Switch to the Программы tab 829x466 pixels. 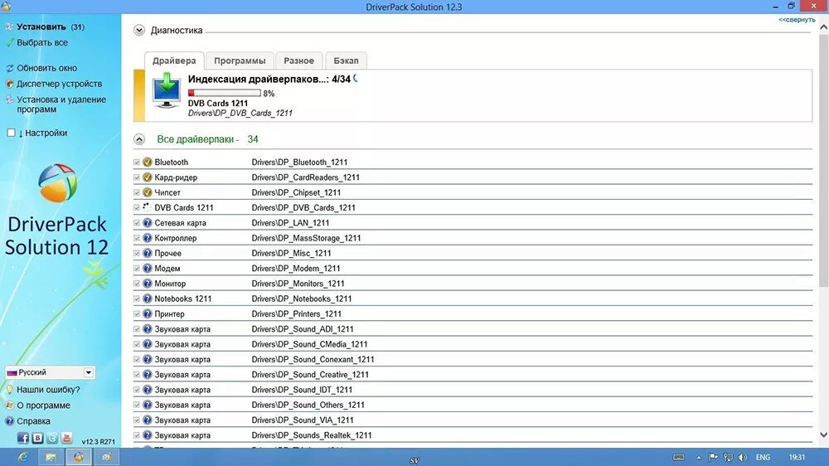click(240, 61)
